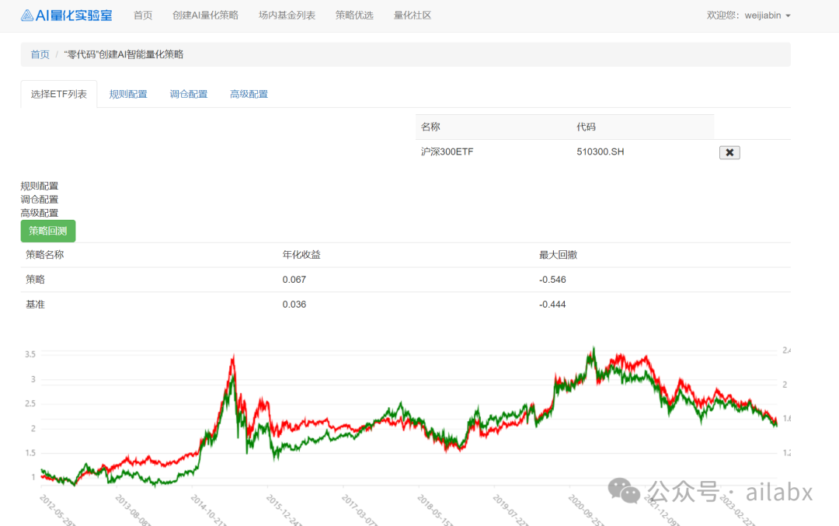Open the 创建AI量化策略 menu item

(205, 15)
